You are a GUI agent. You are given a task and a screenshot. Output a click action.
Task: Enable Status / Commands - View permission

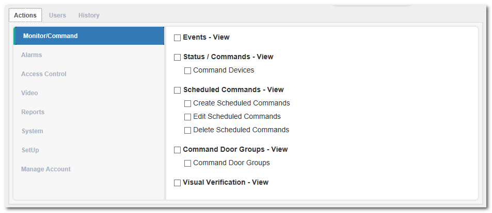(177, 57)
